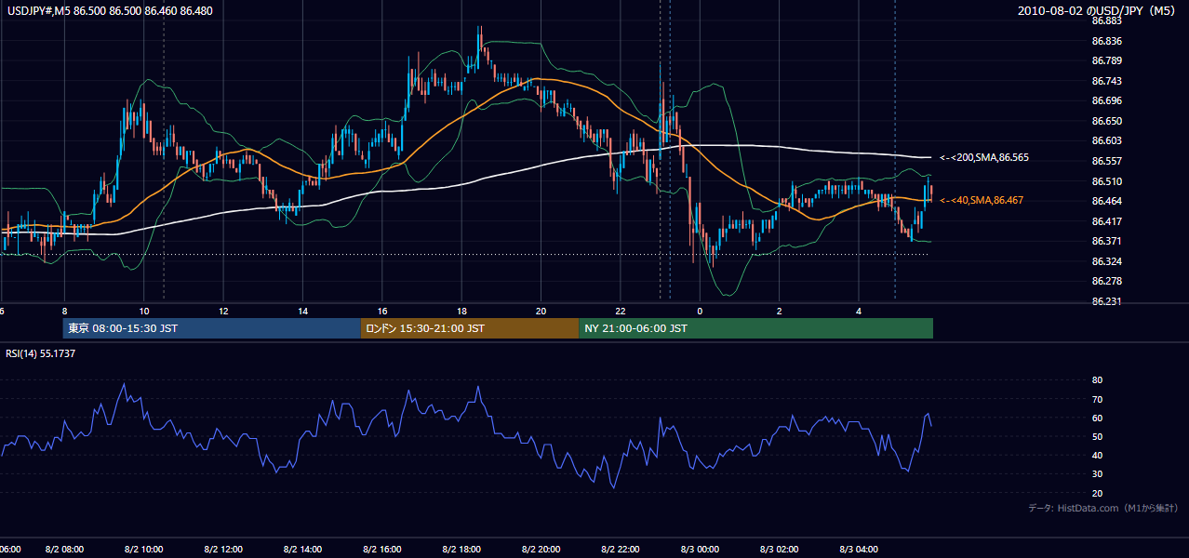
Task: Click the 8/3 04:00 time axis label
Action: click(859, 550)
